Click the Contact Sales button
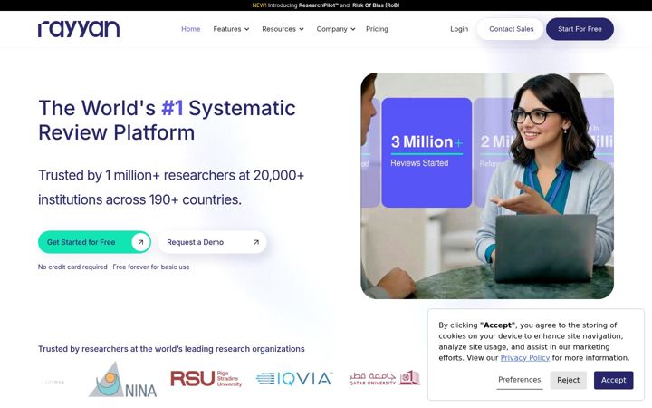Image resolution: width=652 pixels, height=408 pixels. [x=511, y=29]
